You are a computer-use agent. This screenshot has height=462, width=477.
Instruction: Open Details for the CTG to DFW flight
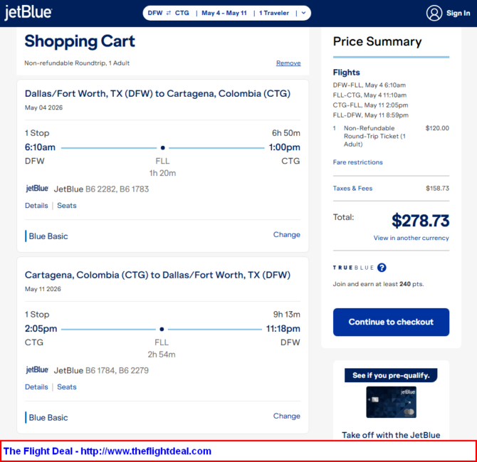point(36,387)
